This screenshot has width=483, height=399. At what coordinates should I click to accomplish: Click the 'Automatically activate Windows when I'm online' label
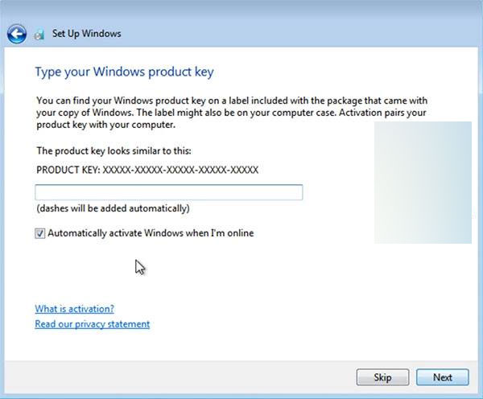pos(151,233)
